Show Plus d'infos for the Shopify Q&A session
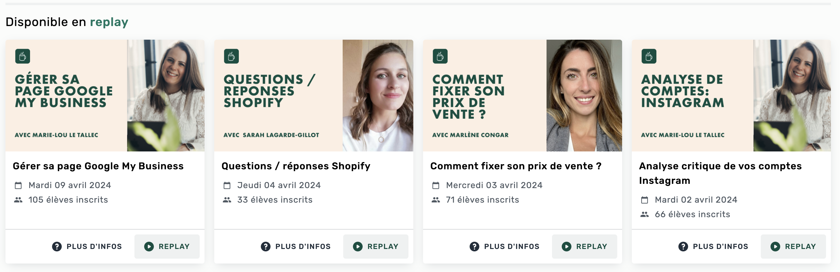Image resolution: width=840 pixels, height=272 pixels. [x=296, y=247]
